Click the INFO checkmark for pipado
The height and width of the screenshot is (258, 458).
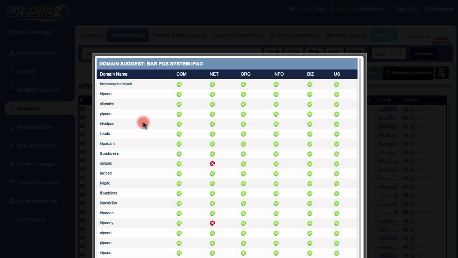[x=276, y=114]
